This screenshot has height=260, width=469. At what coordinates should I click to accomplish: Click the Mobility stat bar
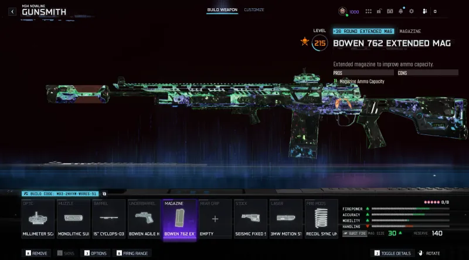[410, 221]
